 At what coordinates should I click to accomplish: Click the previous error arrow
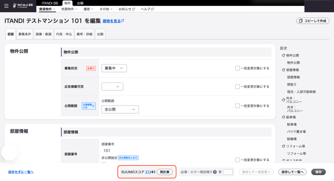(x=226, y=172)
